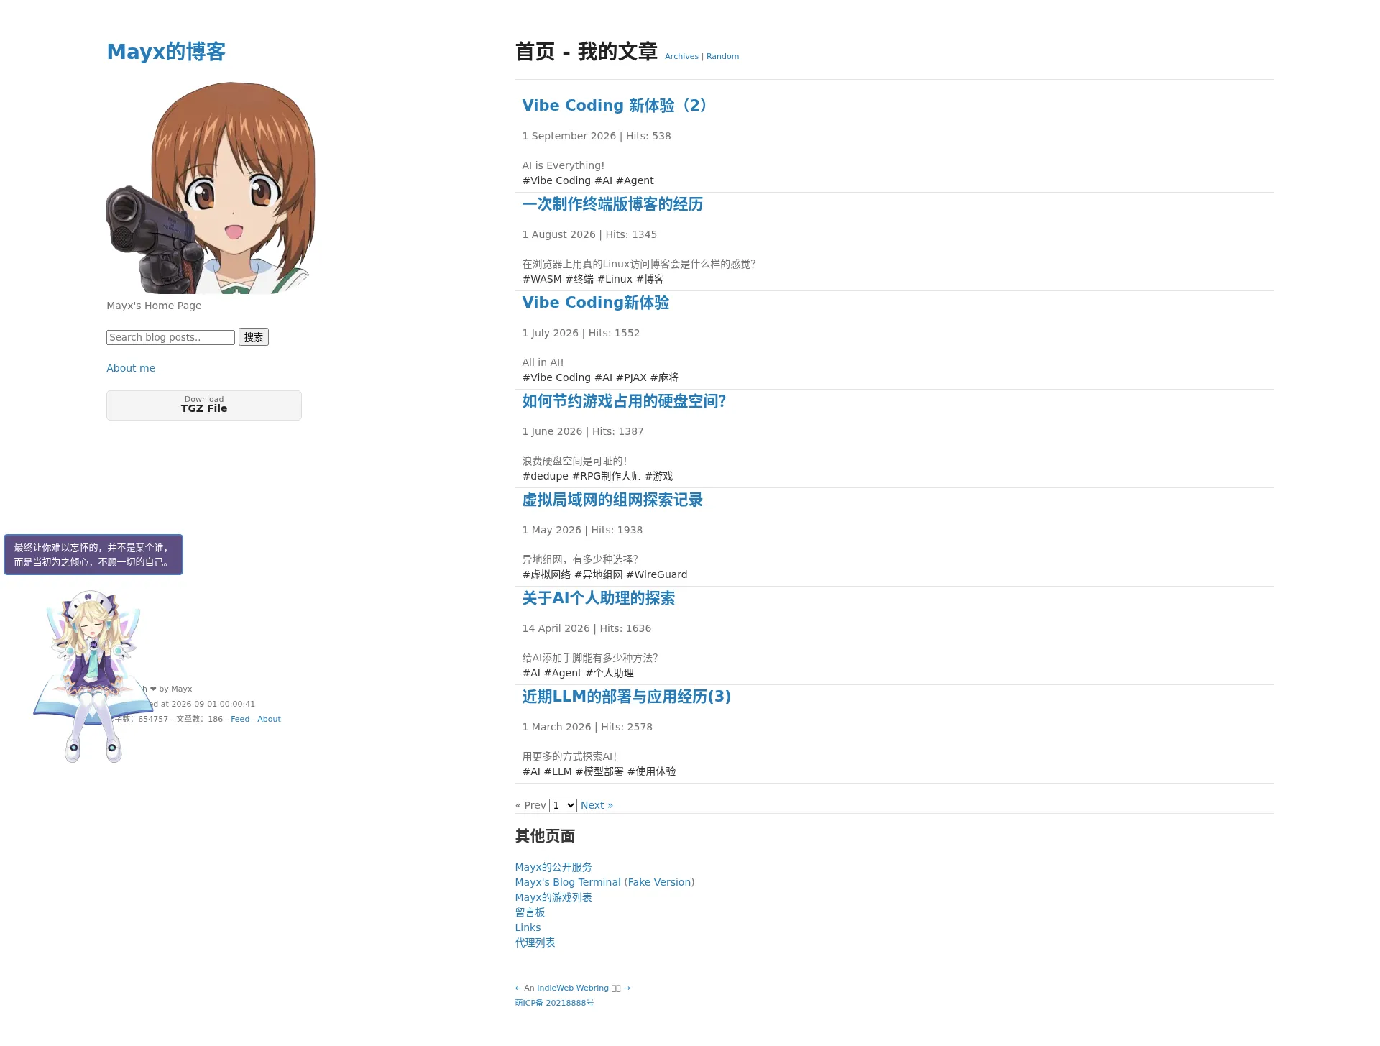Screen dimensions: 1380x1046
Task: Go to next webring site arrow
Action: (627, 988)
